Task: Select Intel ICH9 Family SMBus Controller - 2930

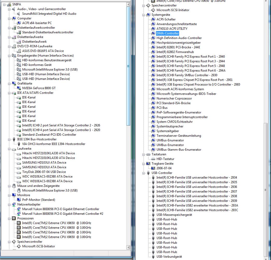Action: click(187, 75)
